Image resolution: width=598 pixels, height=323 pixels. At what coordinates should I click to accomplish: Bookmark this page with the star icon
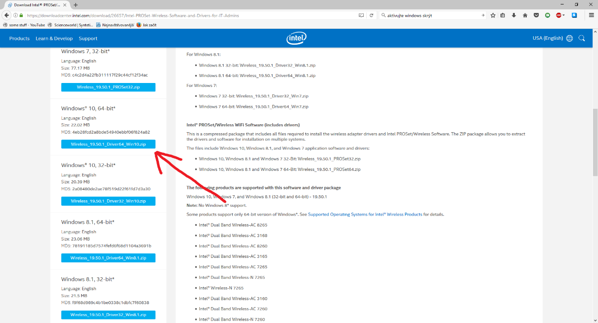[x=493, y=15]
